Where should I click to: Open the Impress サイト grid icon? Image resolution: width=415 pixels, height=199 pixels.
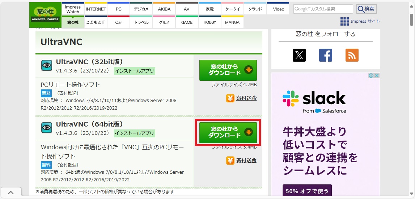pyautogui.click(x=344, y=21)
